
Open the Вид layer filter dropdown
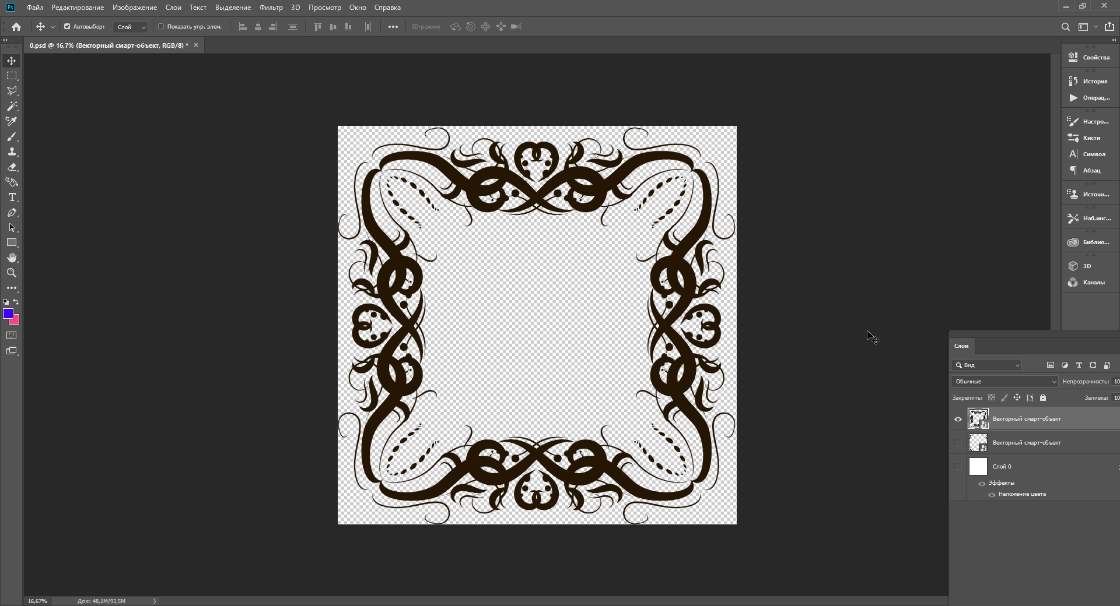(x=987, y=365)
